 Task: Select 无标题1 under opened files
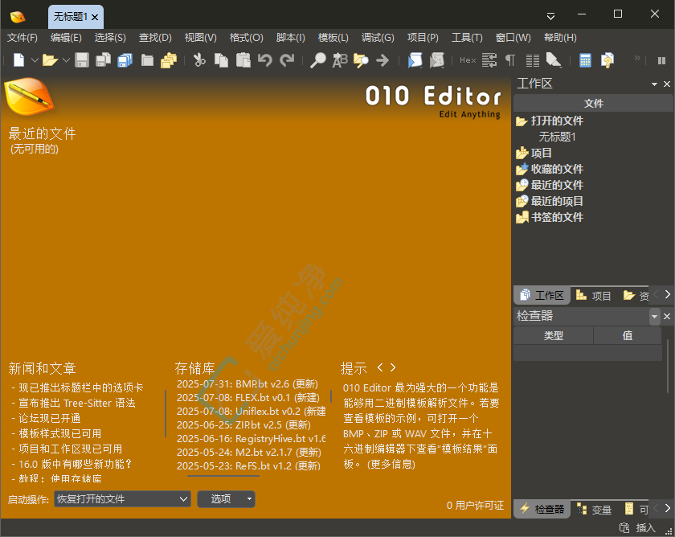(557, 137)
